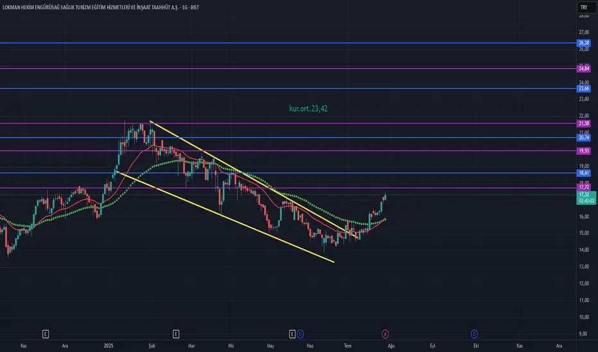
Task: Open the purple lightning event marker
Action: (385, 334)
